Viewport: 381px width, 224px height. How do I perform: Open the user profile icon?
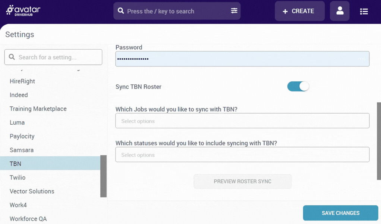[x=340, y=11]
